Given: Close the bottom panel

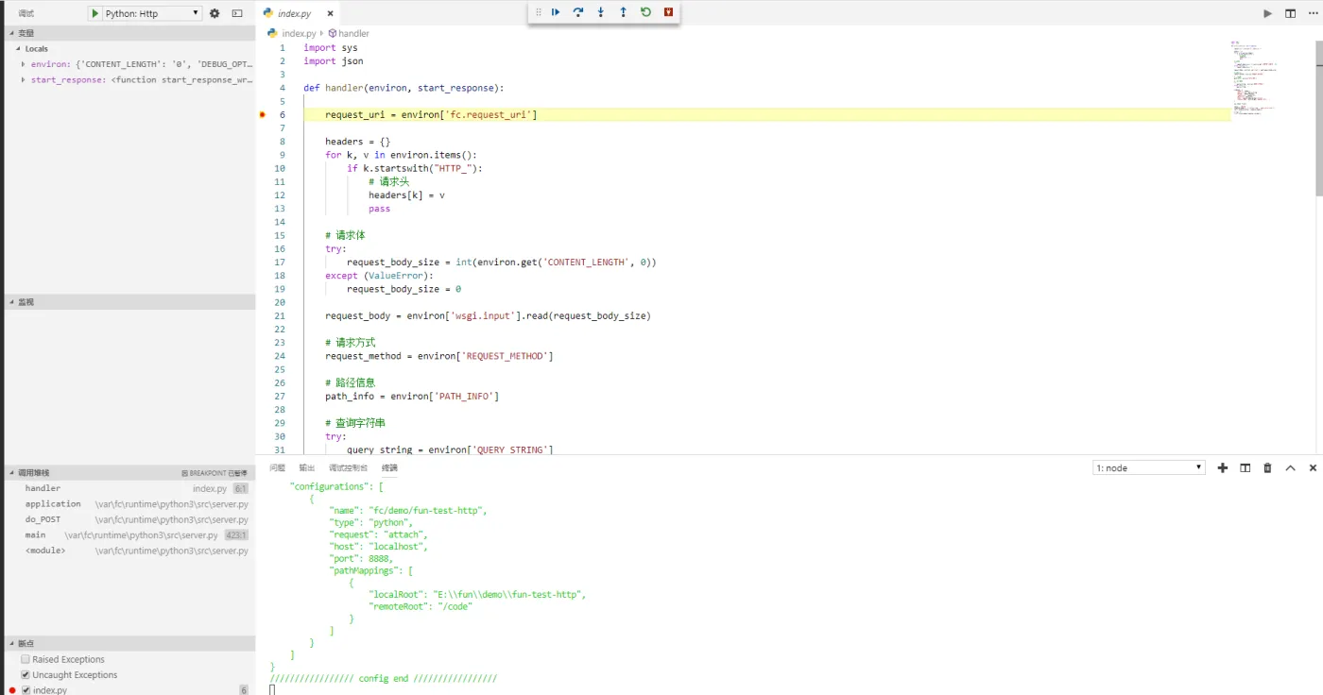Looking at the screenshot, I should (1313, 467).
